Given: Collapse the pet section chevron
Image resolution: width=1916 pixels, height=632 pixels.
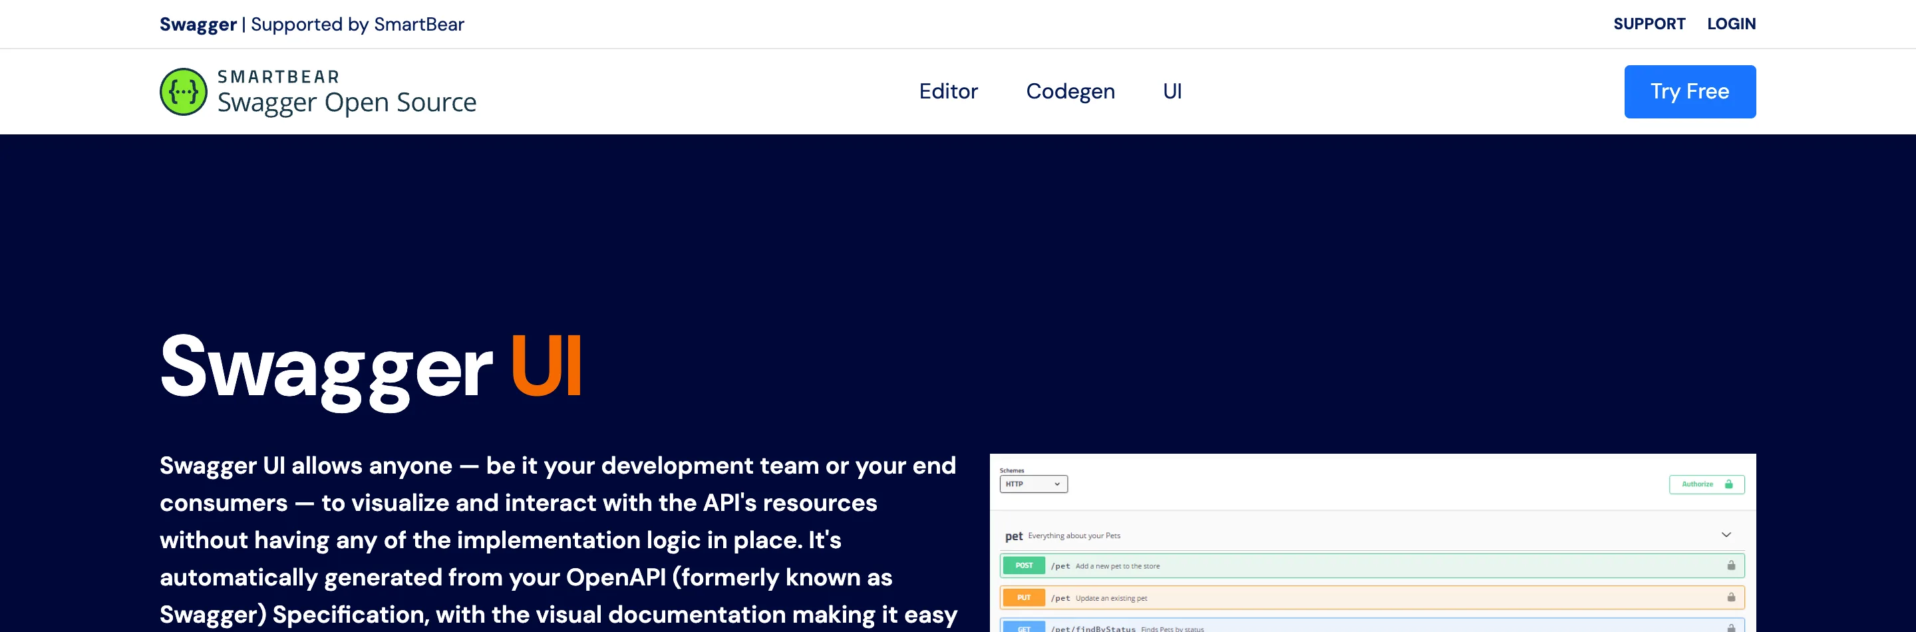Looking at the screenshot, I should click(x=1726, y=535).
